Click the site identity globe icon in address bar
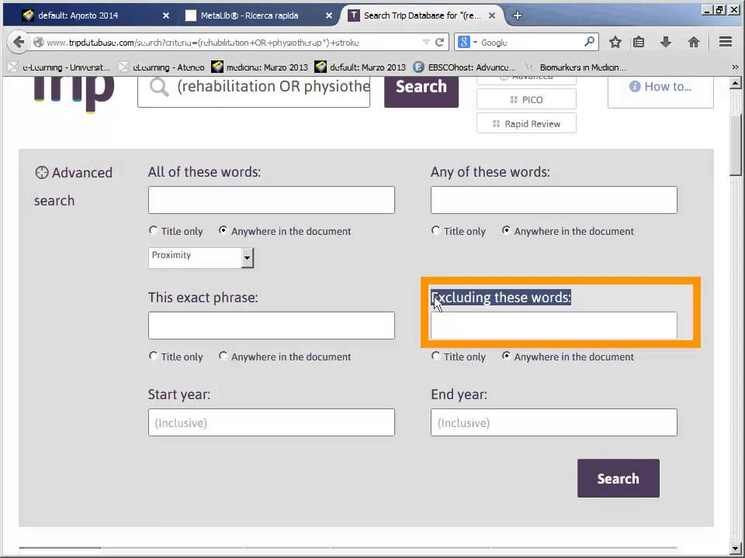 [x=39, y=42]
